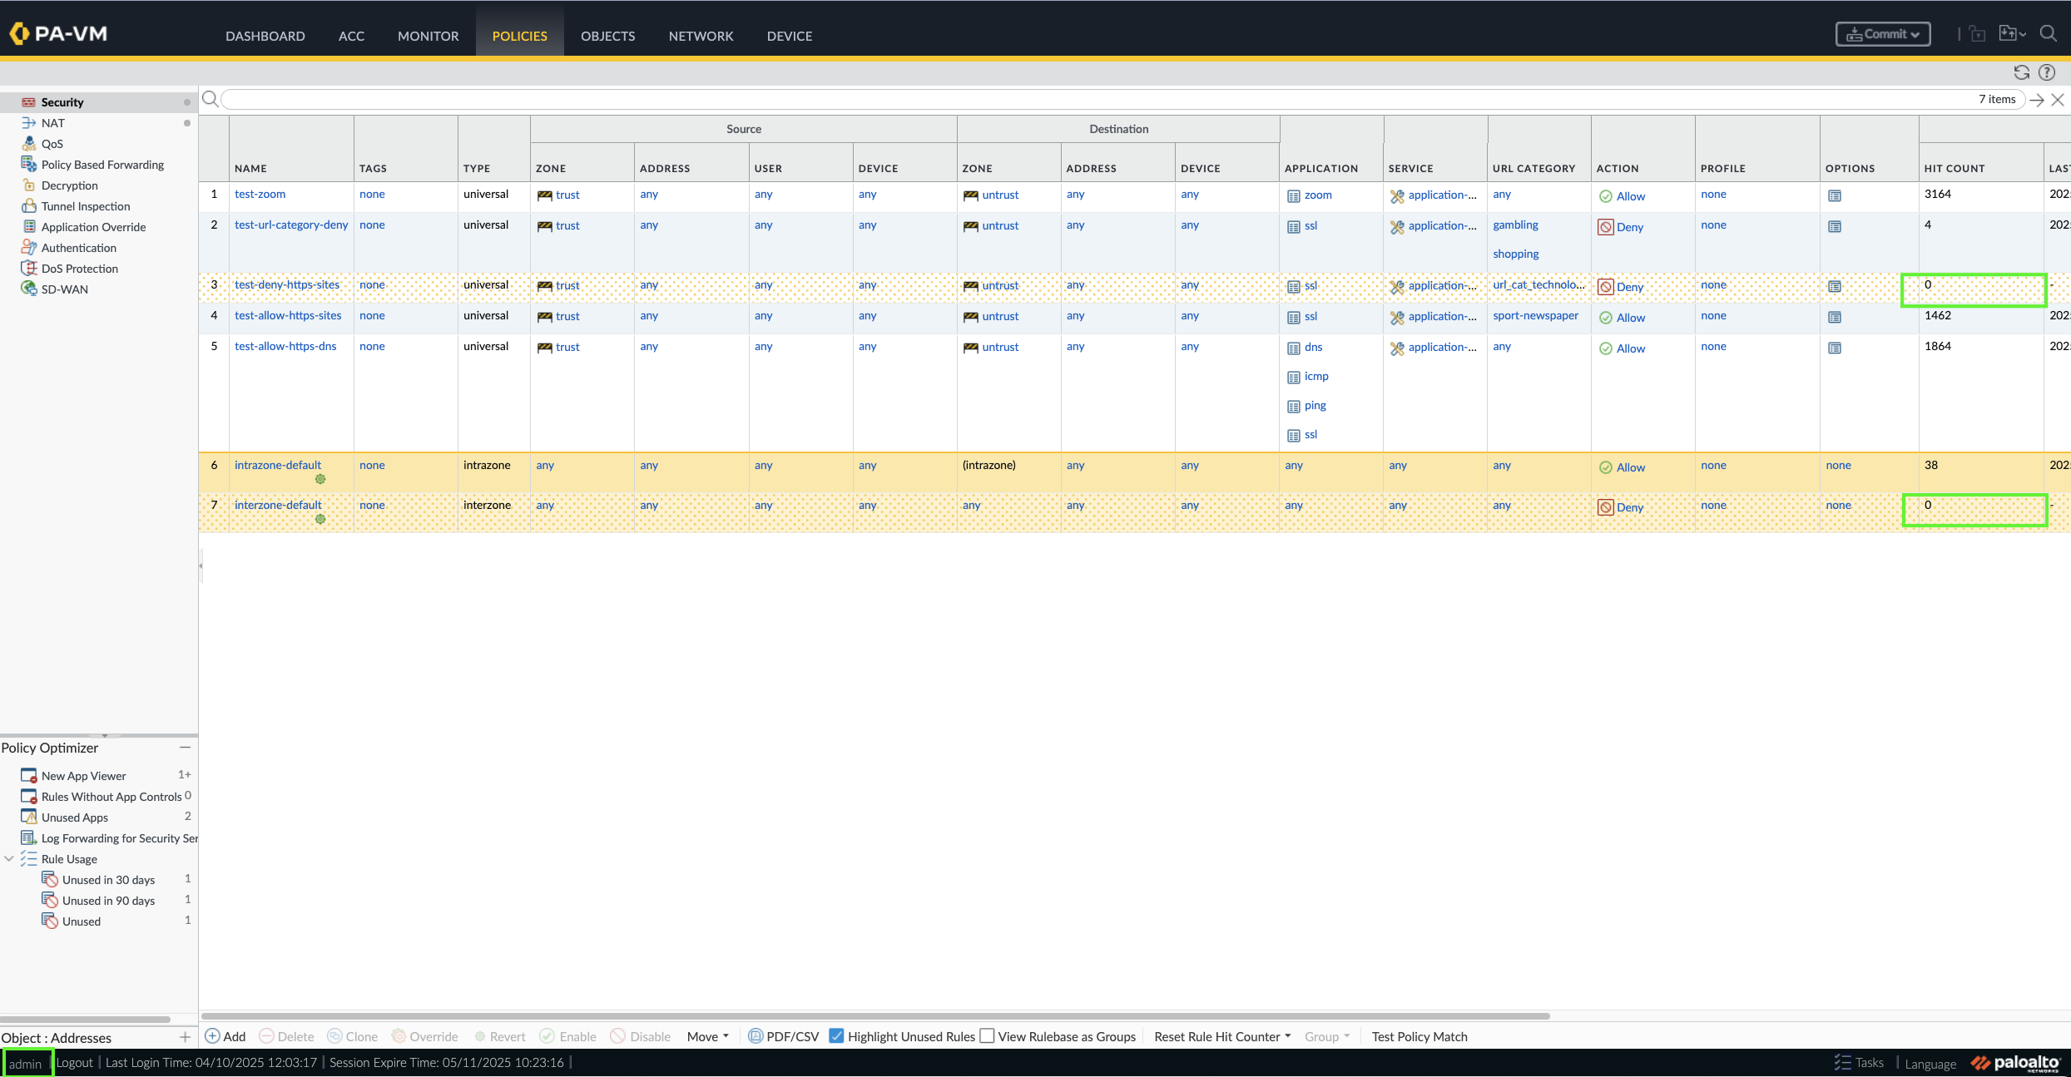The image size is (2071, 1077).
Task: Open the Tasks icon in the status bar
Action: [x=1843, y=1063]
